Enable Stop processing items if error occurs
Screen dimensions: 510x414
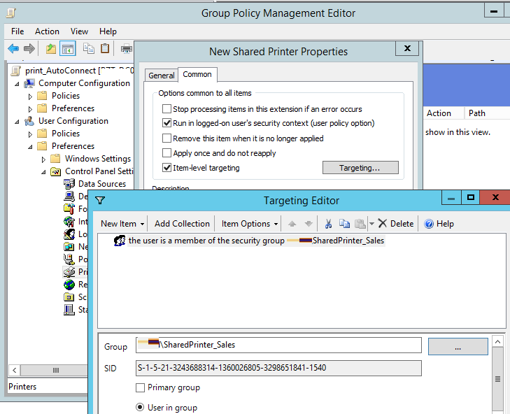pyautogui.click(x=167, y=109)
